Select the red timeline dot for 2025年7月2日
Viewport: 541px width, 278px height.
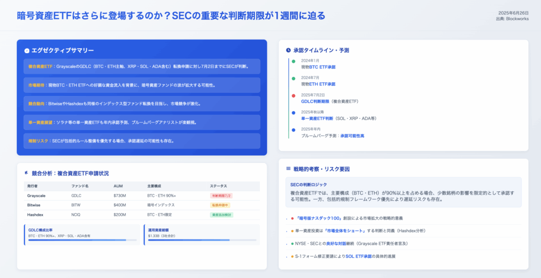pyautogui.click(x=294, y=95)
